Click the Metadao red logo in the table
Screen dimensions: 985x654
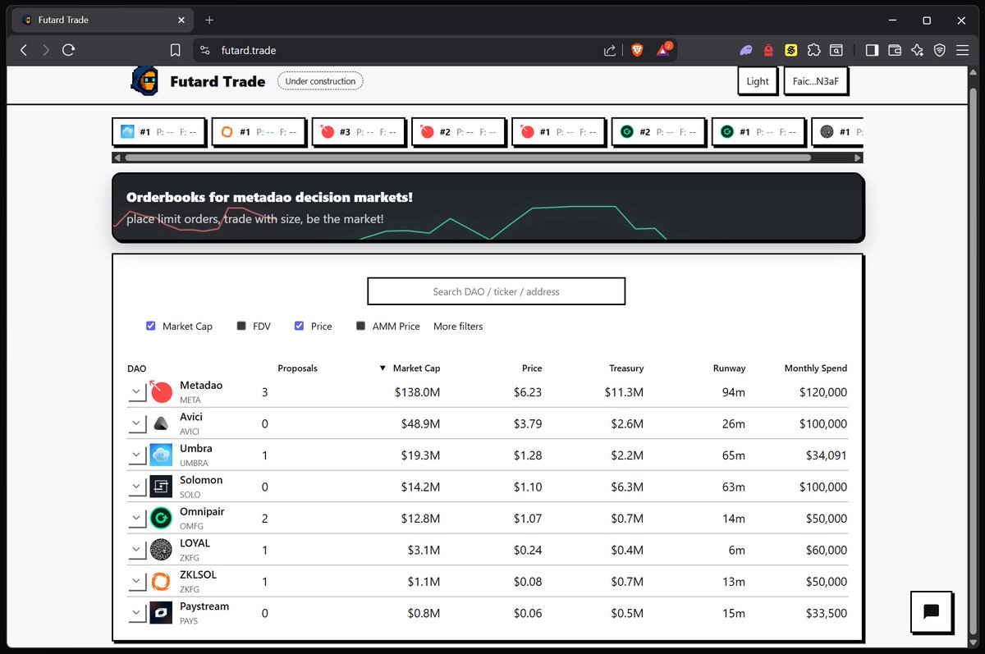tap(161, 392)
